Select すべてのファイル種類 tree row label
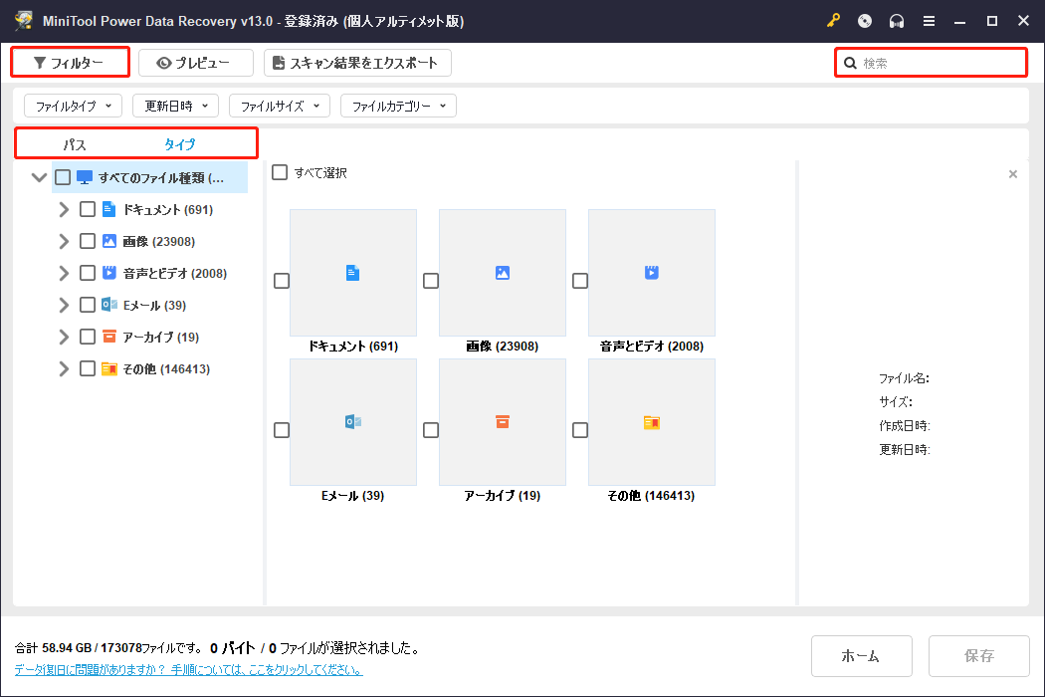The image size is (1045, 697). pyautogui.click(x=161, y=177)
